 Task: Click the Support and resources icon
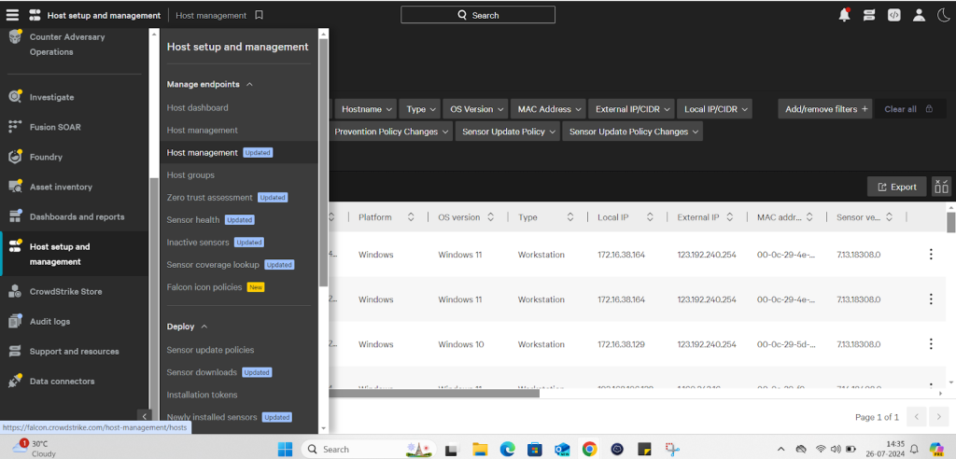[x=15, y=351]
